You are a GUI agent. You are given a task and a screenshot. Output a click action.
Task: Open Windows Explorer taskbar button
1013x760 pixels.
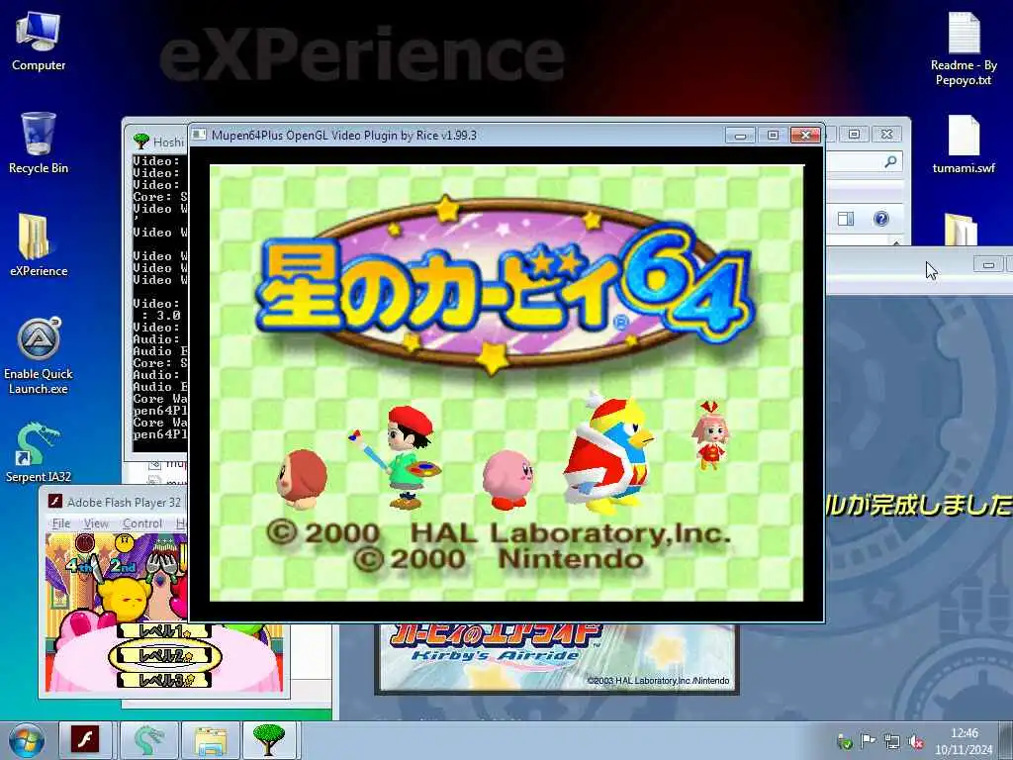[210, 740]
